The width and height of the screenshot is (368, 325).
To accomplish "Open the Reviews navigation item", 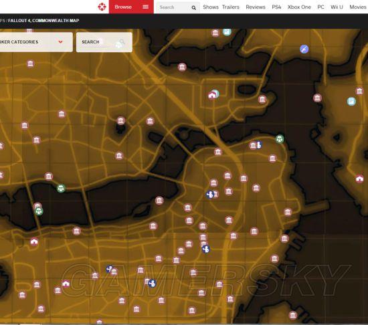I will pos(256,7).
